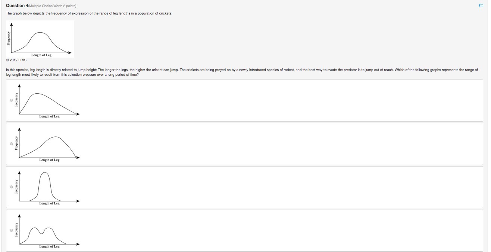Click the answer graph peaking at short leg length
Image resolution: width=491 pixels, height=252 pixels.
coord(47,101)
